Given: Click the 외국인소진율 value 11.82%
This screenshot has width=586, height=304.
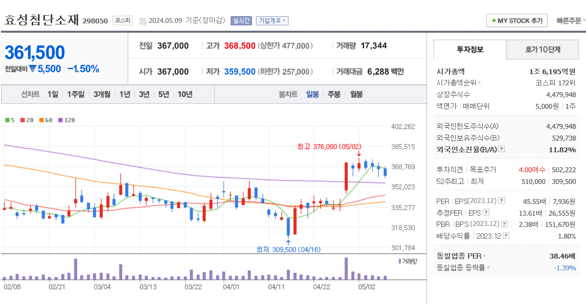Looking at the screenshot, I should [x=562, y=149].
